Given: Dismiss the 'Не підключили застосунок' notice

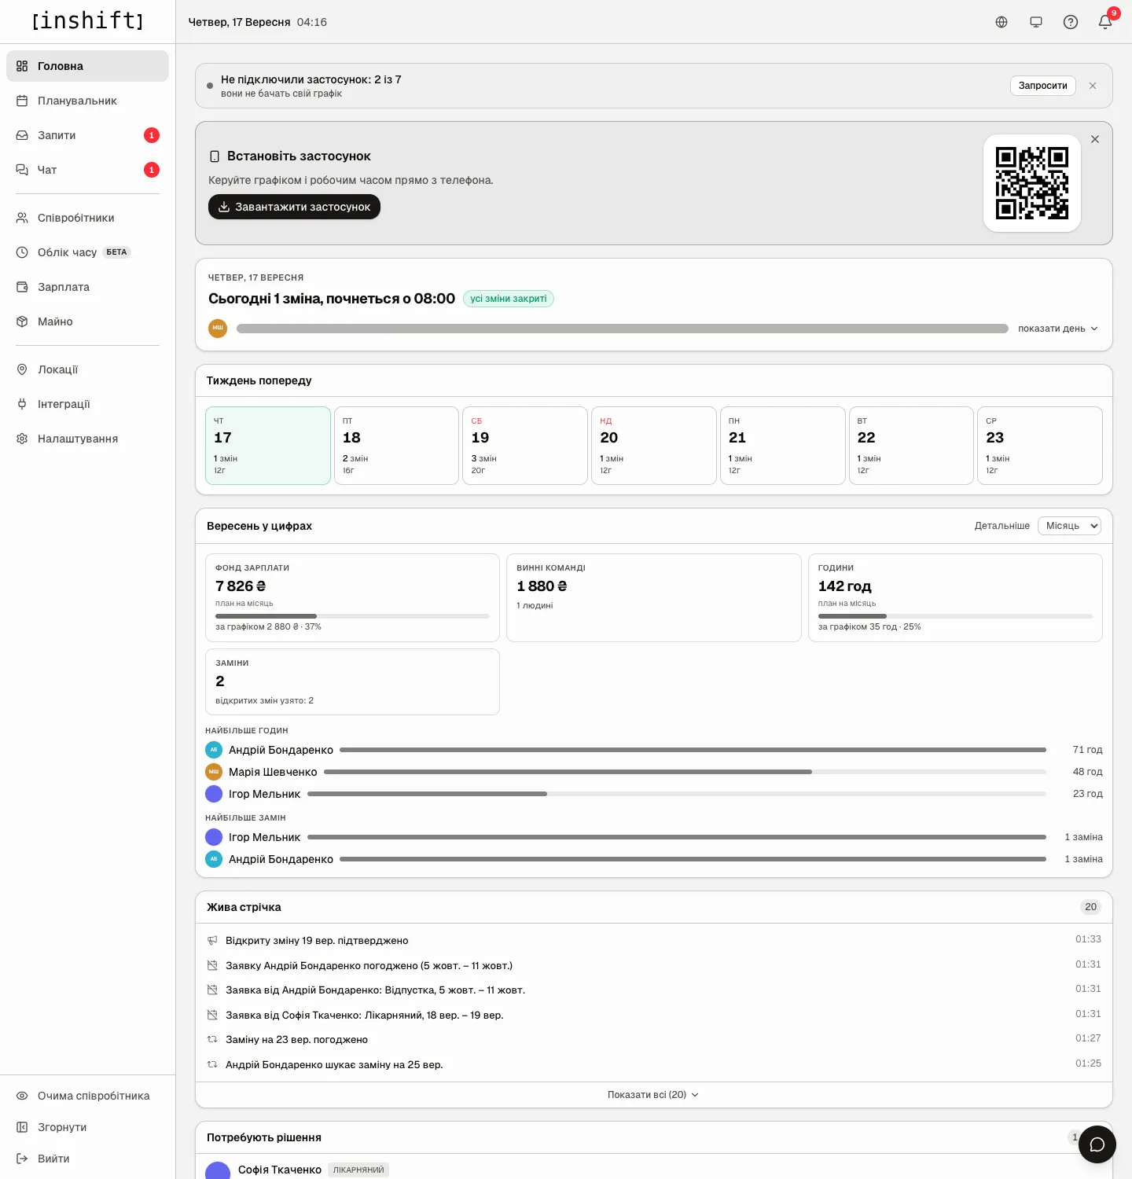Looking at the screenshot, I should coord(1093,86).
